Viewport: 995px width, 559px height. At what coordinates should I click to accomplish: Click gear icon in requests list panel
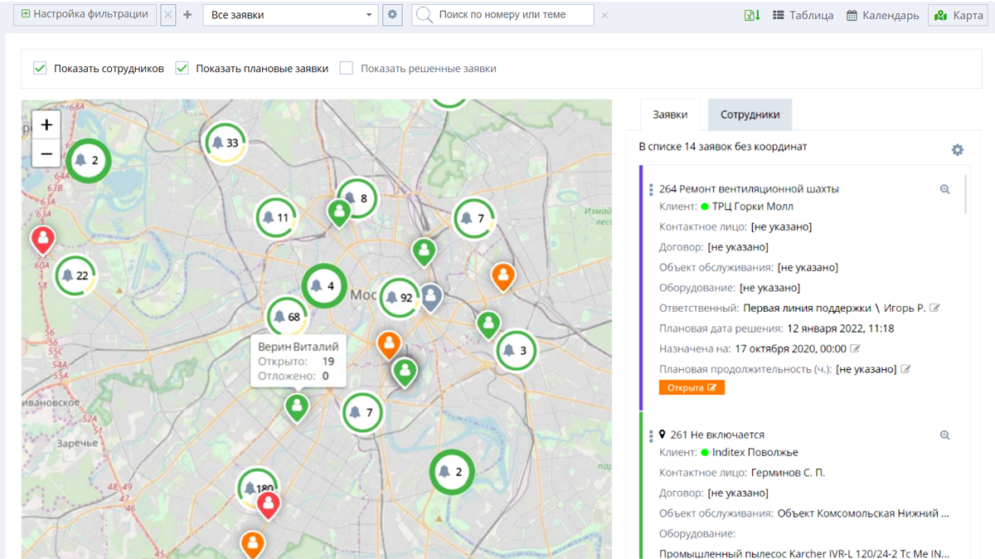click(957, 150)
